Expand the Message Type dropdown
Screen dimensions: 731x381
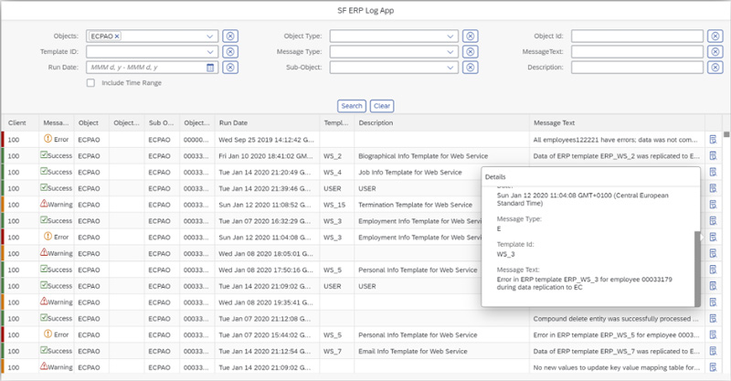tap(450, 52)
